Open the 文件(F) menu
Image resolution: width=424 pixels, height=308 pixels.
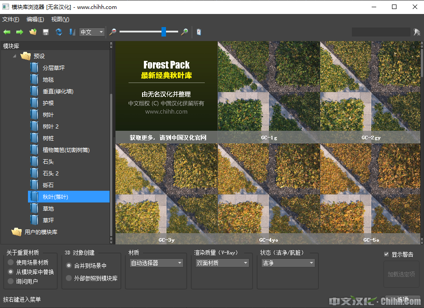pyautogui.click(x=11, y=19)
